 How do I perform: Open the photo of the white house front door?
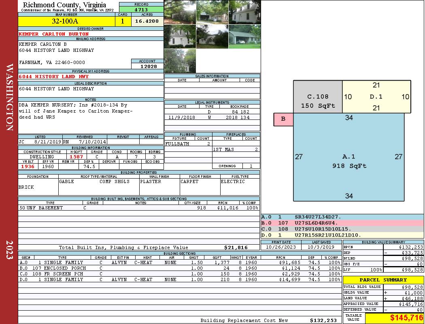180,36
